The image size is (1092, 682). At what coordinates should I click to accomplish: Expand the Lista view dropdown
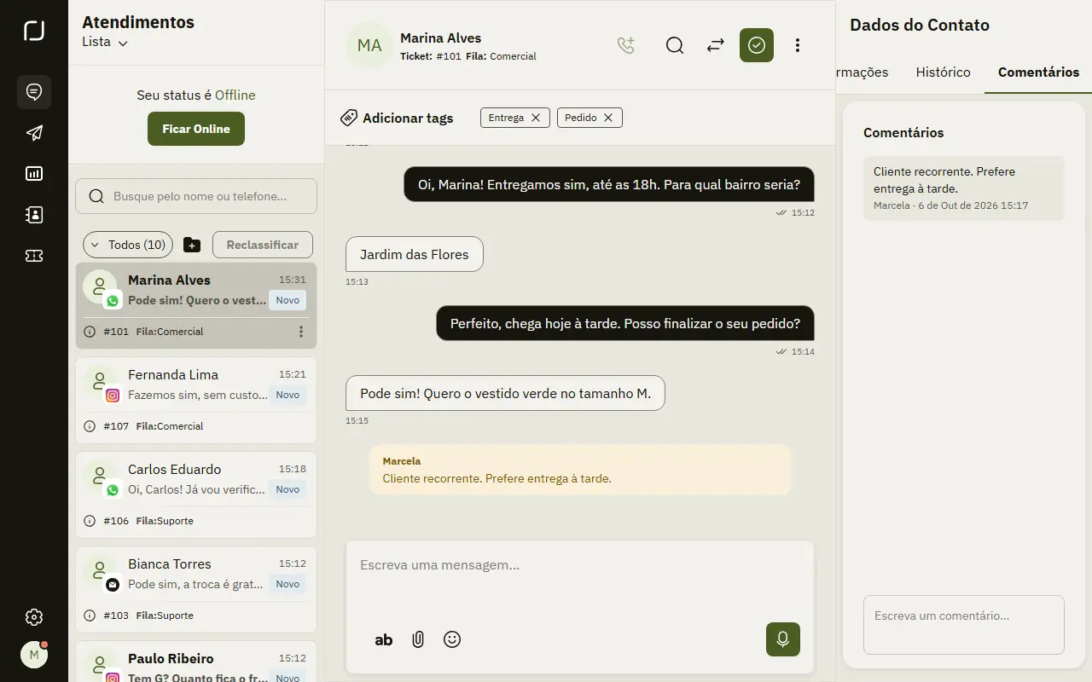[105, 42]
